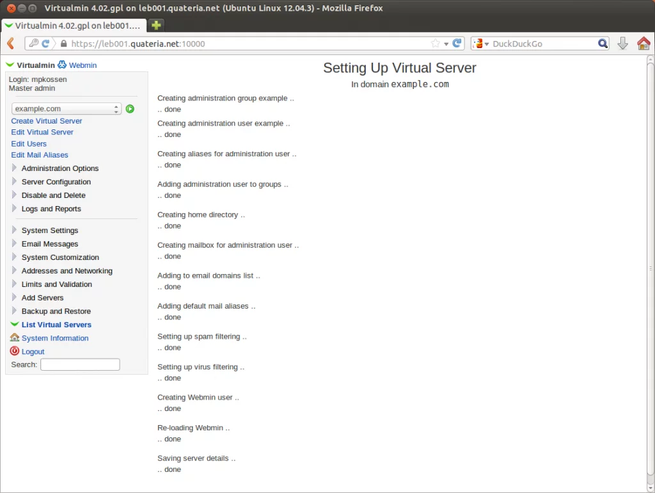The image size is (655, 493).
Task: Open the example.com domain selector
Action: [x=67, y=109]
